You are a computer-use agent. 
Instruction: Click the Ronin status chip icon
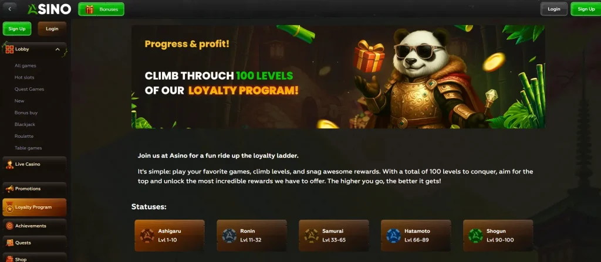229,236
